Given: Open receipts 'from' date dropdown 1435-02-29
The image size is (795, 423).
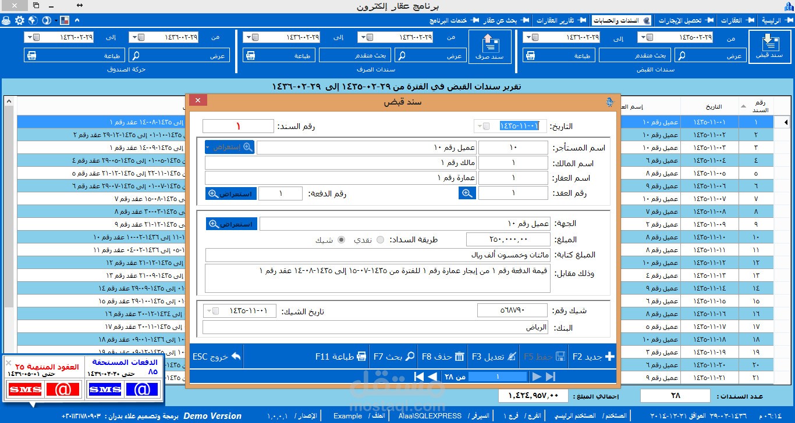Looking at the screenshot, I should tap(644, 37).
